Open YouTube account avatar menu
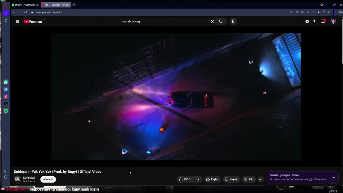This screenshot has height=193, width=343. (x=333, y=21)
